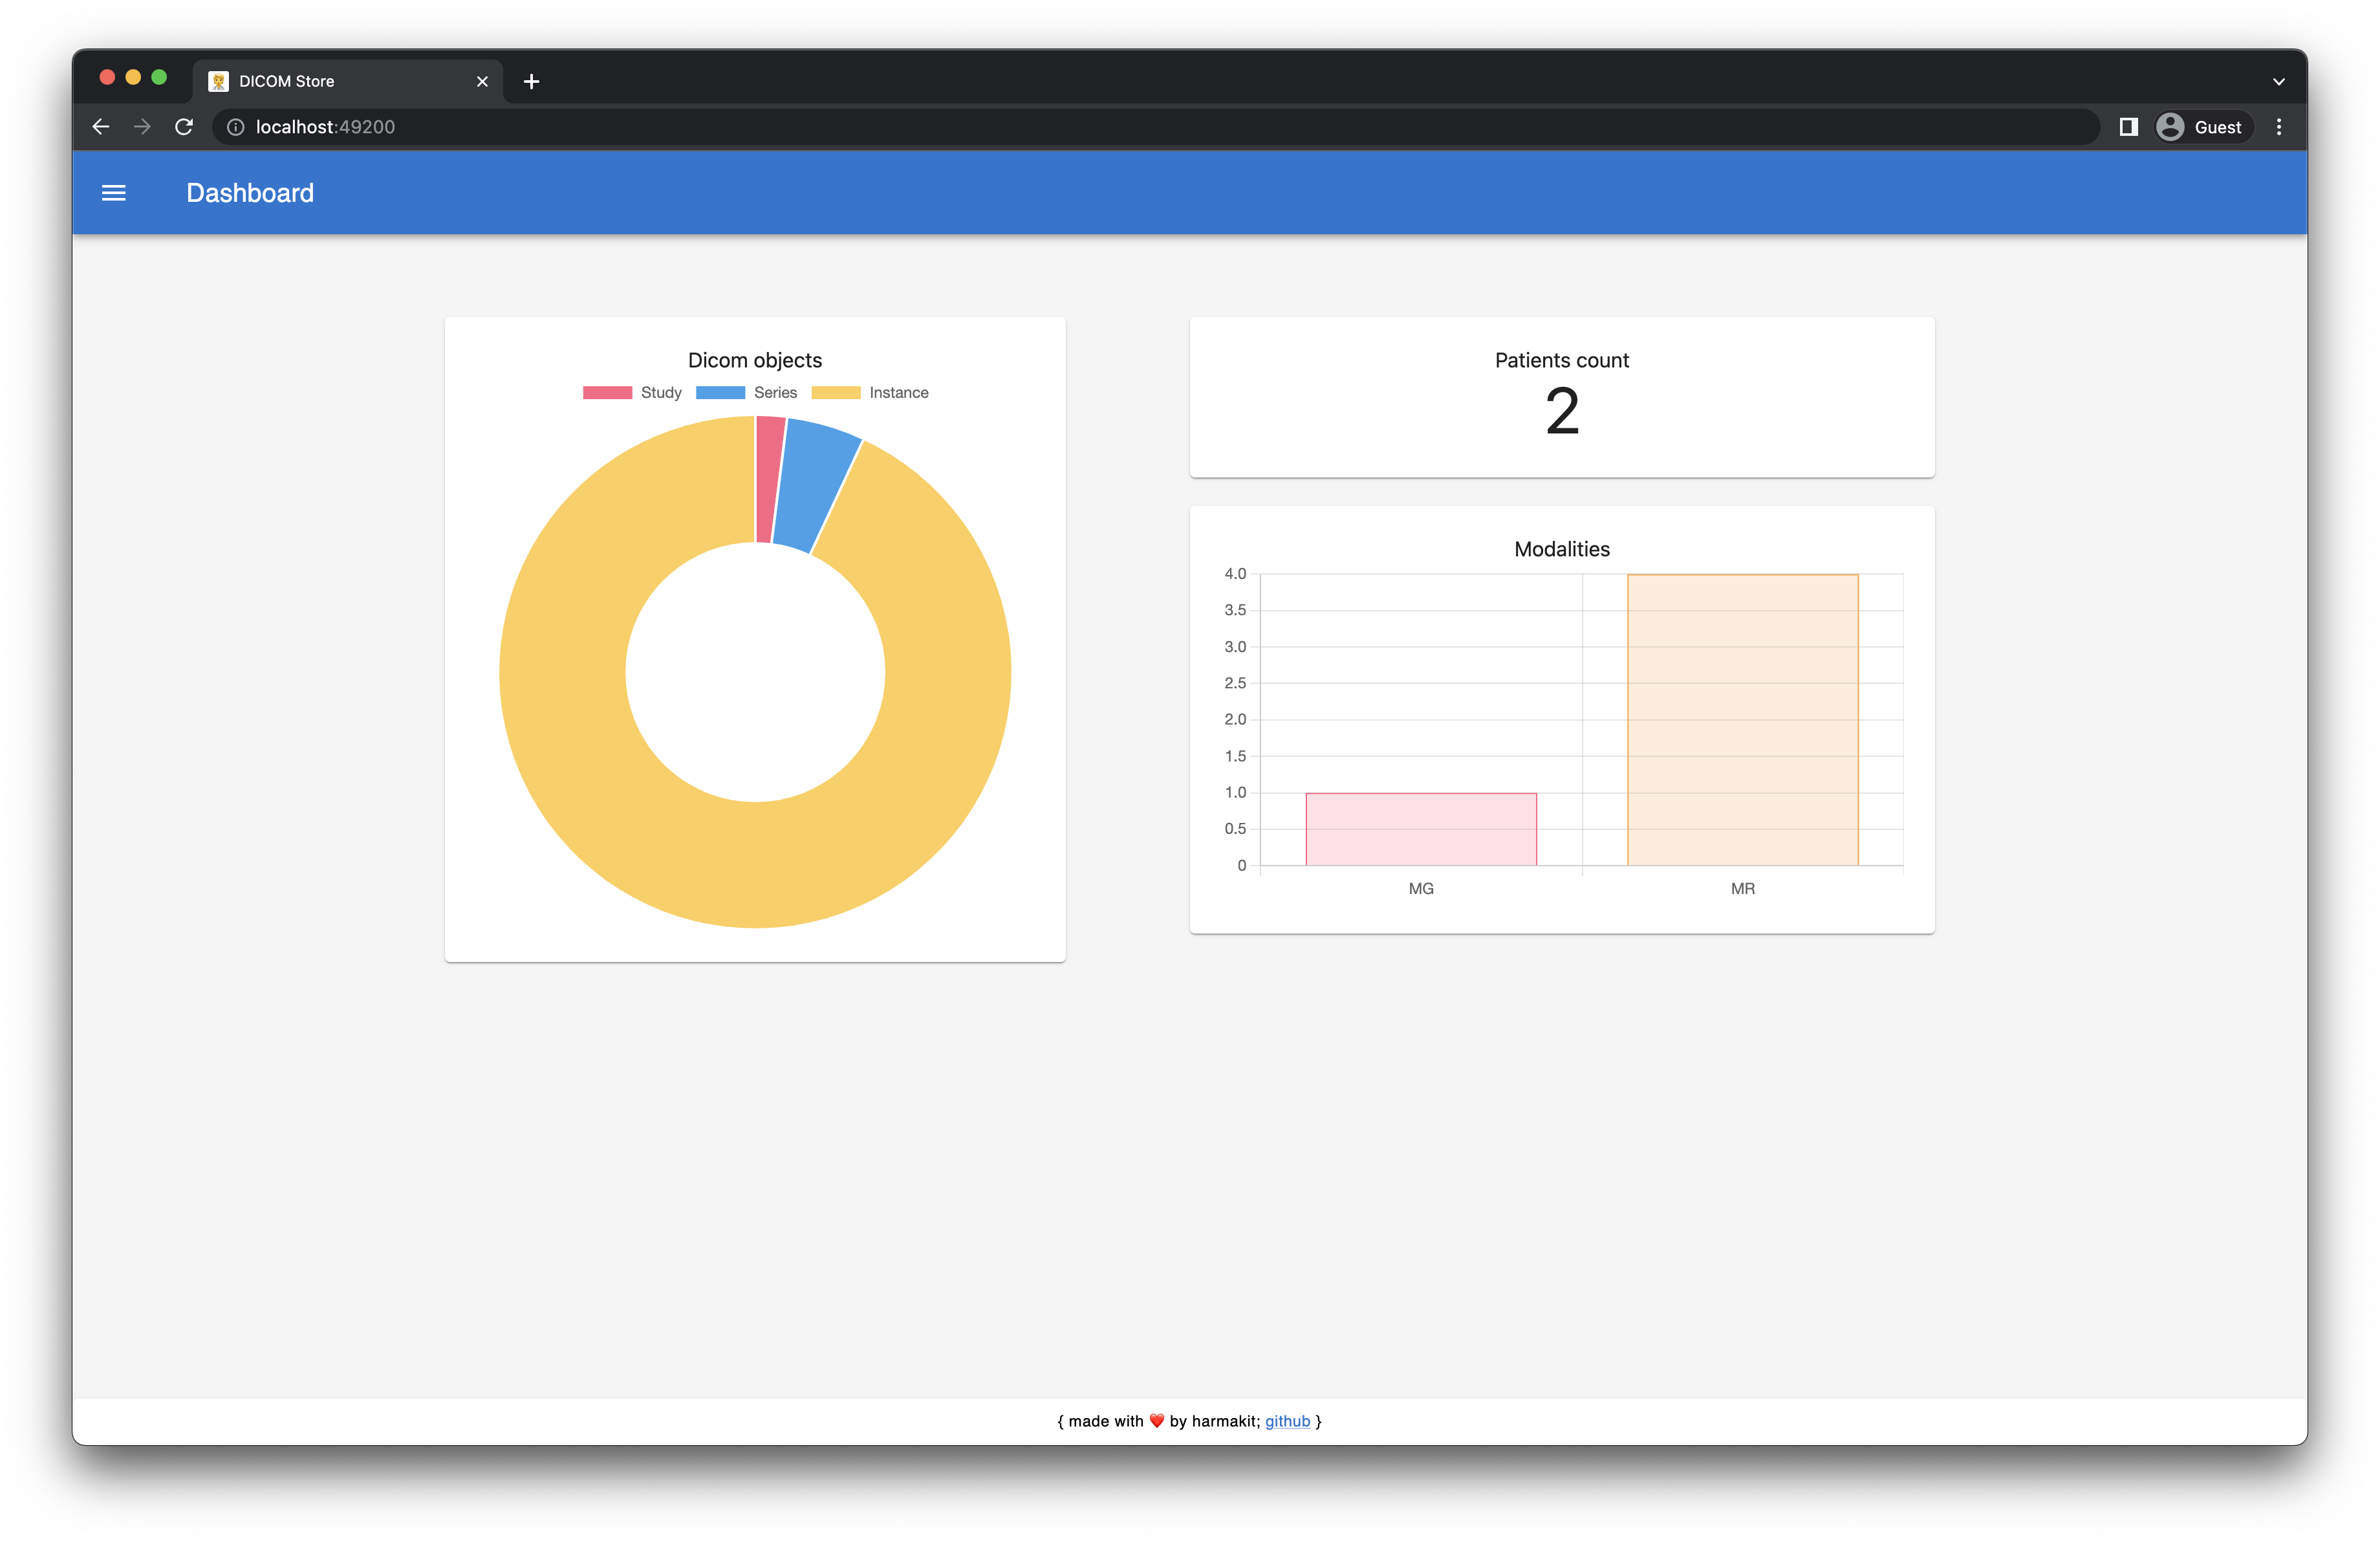Click the browser back arrow
The height and width of the screenshot is (1541, 2380).
pos(101,127)
